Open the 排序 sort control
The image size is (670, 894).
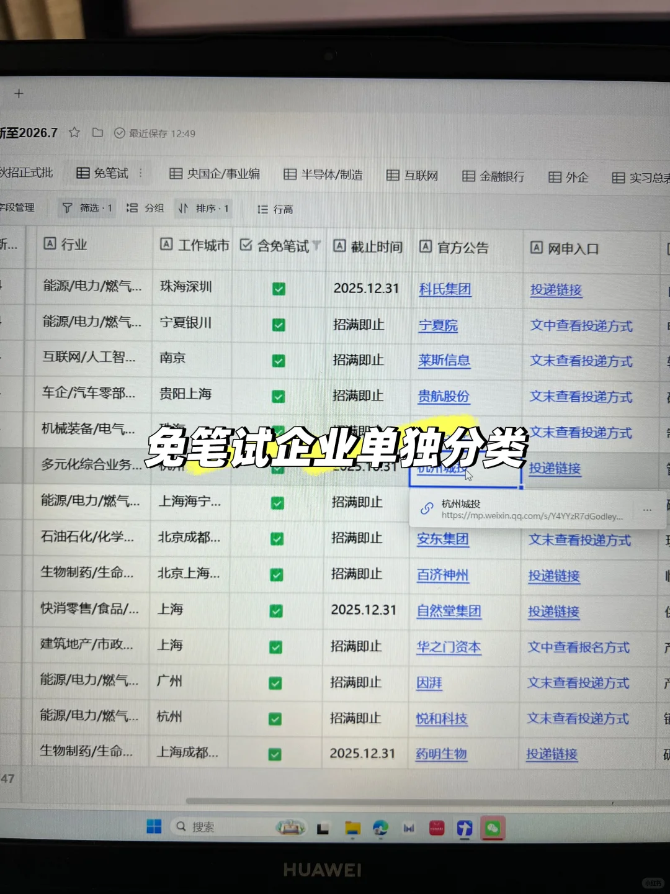tap(203, 209)
